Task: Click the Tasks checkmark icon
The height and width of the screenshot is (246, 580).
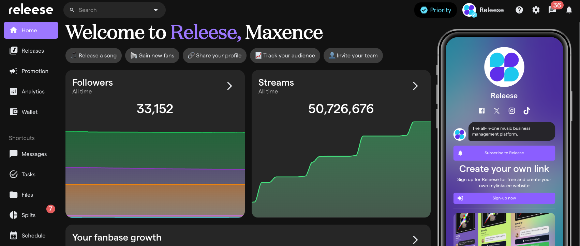Action: click(14, 174)
